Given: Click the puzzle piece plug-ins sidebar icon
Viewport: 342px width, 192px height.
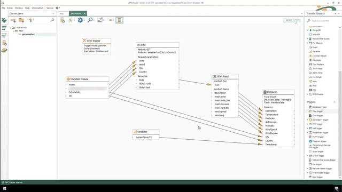Looking at the screenshot, I should click(x=4, y=20).
